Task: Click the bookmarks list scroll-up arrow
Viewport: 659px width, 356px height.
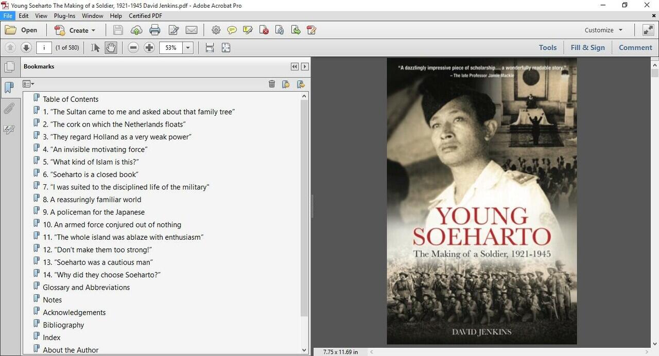Action: (304, 96)
